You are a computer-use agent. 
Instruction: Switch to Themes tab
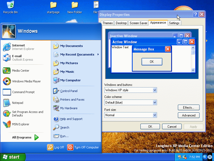point(108,23)
